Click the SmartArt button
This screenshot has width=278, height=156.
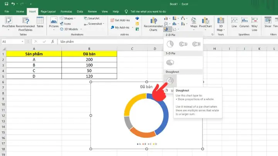tap(92, 18)
